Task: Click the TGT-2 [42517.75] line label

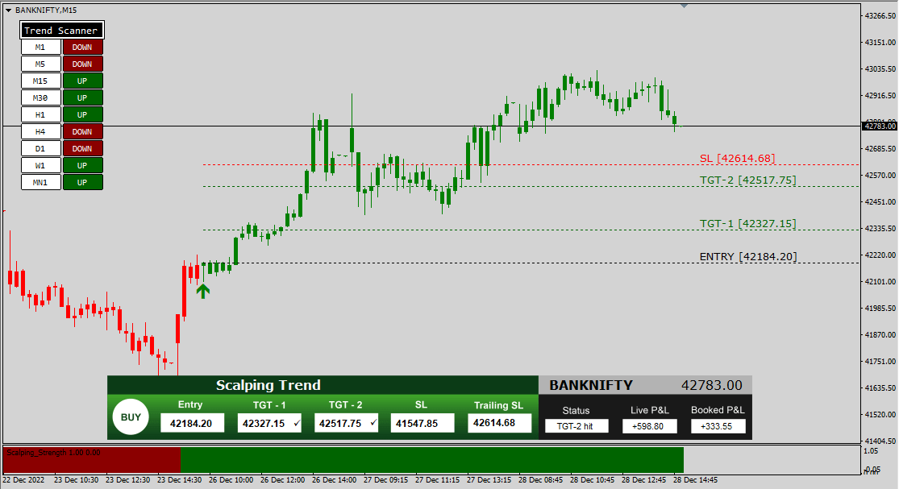Action: point(747,180)
